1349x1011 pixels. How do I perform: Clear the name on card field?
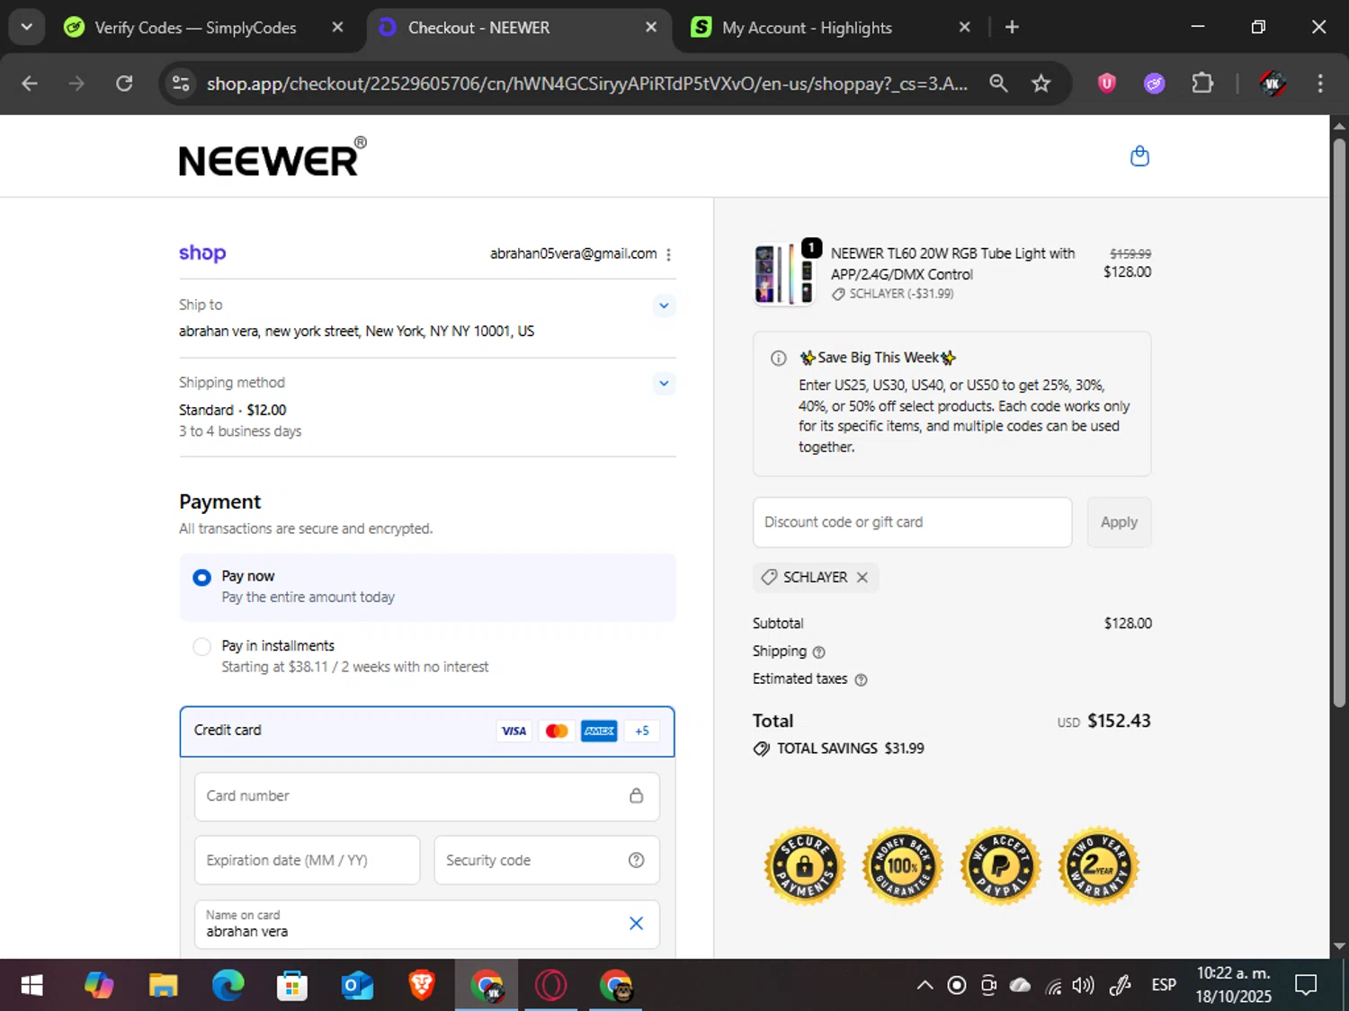pos(636,924)
